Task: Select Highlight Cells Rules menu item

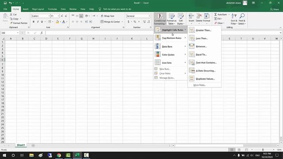Action: (170, 30)
